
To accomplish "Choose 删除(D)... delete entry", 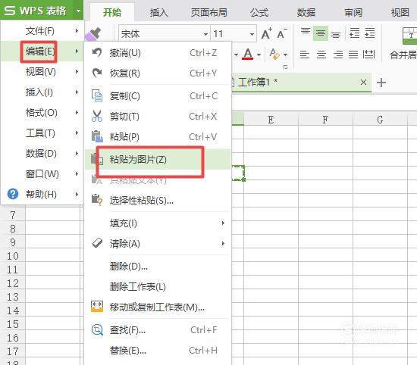I will pyautogui.click(x=158, y=267).
